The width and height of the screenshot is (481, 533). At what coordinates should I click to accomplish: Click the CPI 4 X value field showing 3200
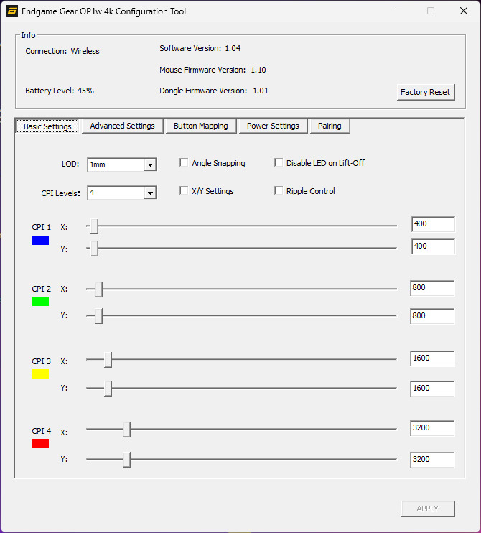coord(432,428)
